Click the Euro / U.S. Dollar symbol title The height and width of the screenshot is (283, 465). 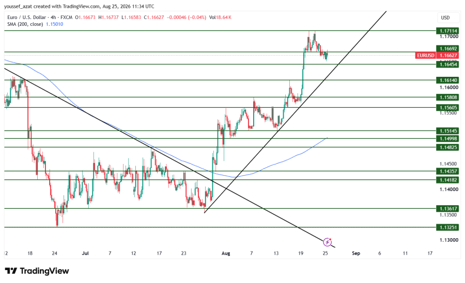point(27,18)
